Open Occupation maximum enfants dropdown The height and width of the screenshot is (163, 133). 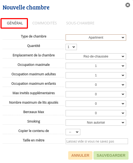click(x=96, y=85)
